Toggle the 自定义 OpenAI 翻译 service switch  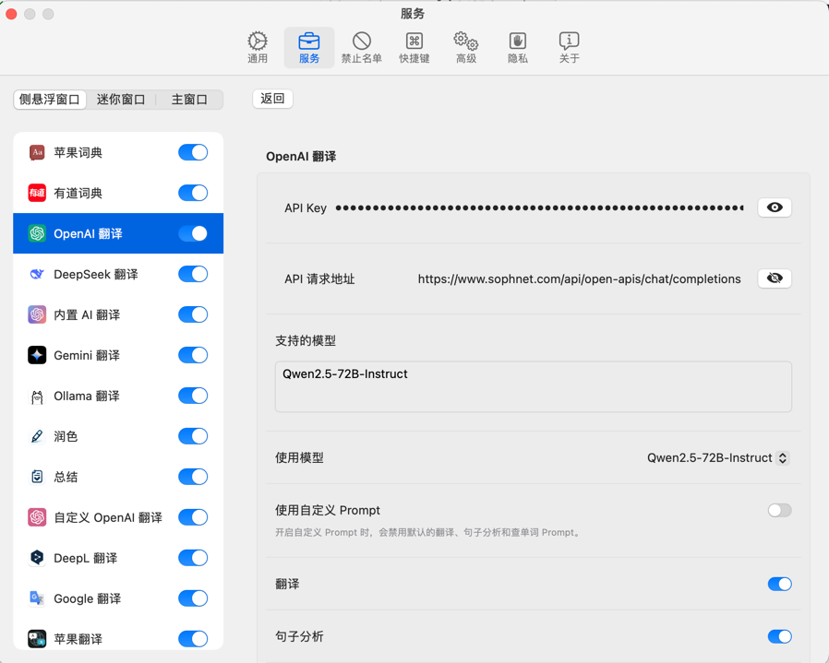tap(193, 517)
